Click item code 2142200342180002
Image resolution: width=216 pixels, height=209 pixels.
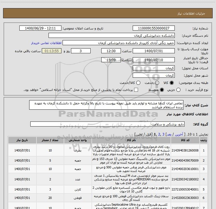185,179
